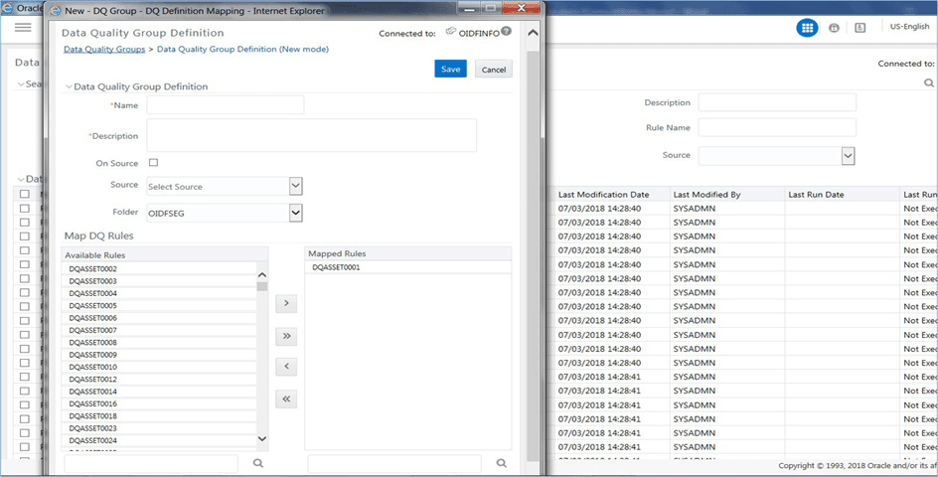938x477 pixels.
Task: Sort by Last Modified By column header
Action: [x=707, y=195]
